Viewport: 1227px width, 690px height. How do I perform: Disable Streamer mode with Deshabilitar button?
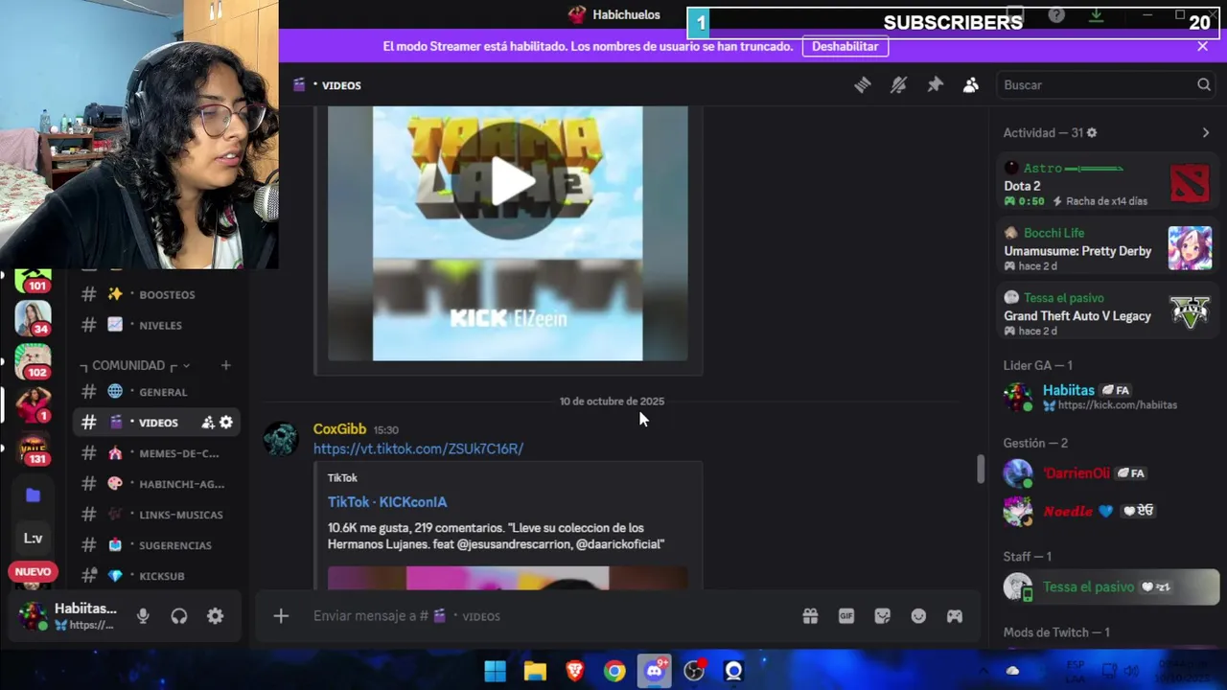pos(845,46)
